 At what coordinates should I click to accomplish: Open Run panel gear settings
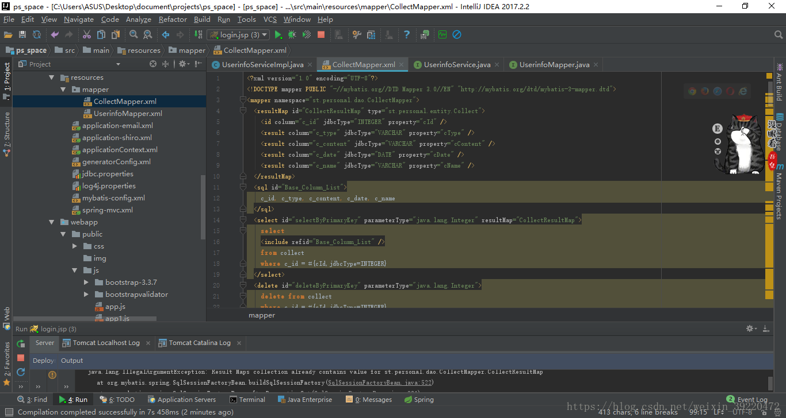751,328
